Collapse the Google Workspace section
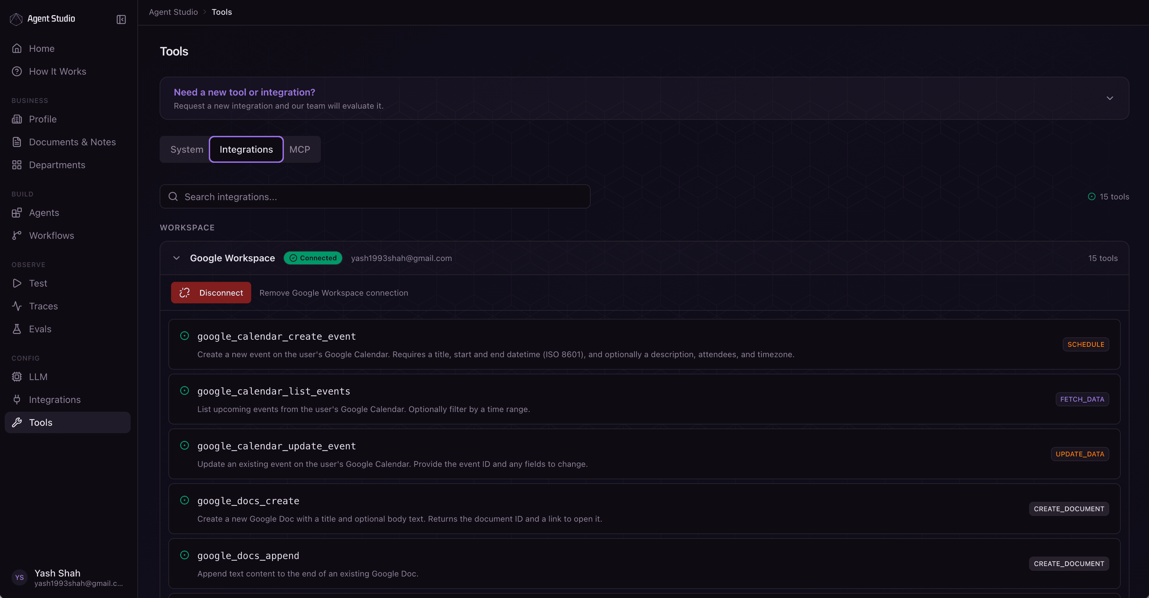This screenshot has width=1149, height=598. pyautogui.click(x=177, y=258)
